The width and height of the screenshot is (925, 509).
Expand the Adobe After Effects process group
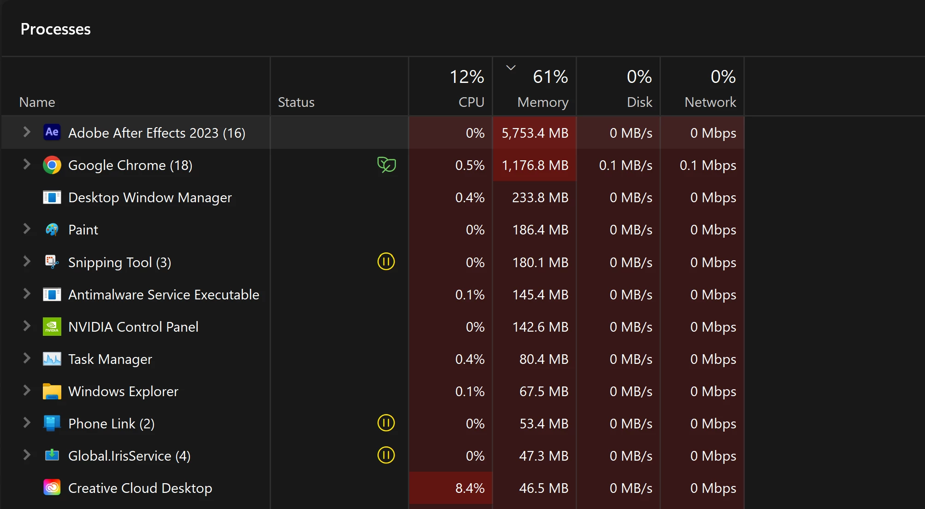[x=27, y=132]
